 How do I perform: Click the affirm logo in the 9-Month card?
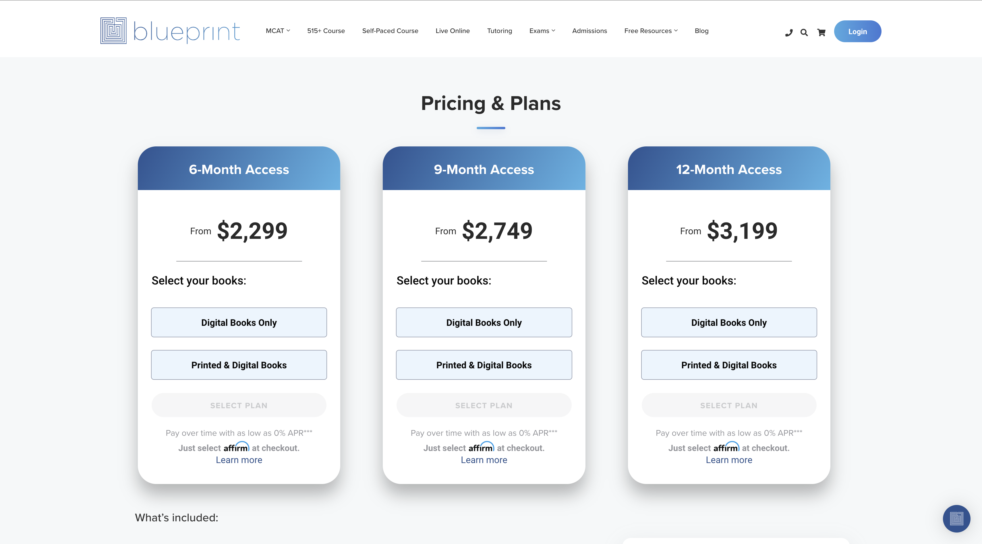click(481, 447)
